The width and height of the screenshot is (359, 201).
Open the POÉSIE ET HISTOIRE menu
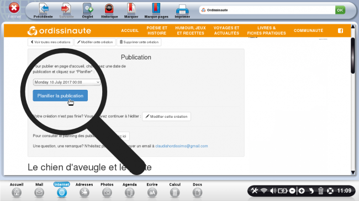pyautogui.click(x=157, y=31)
